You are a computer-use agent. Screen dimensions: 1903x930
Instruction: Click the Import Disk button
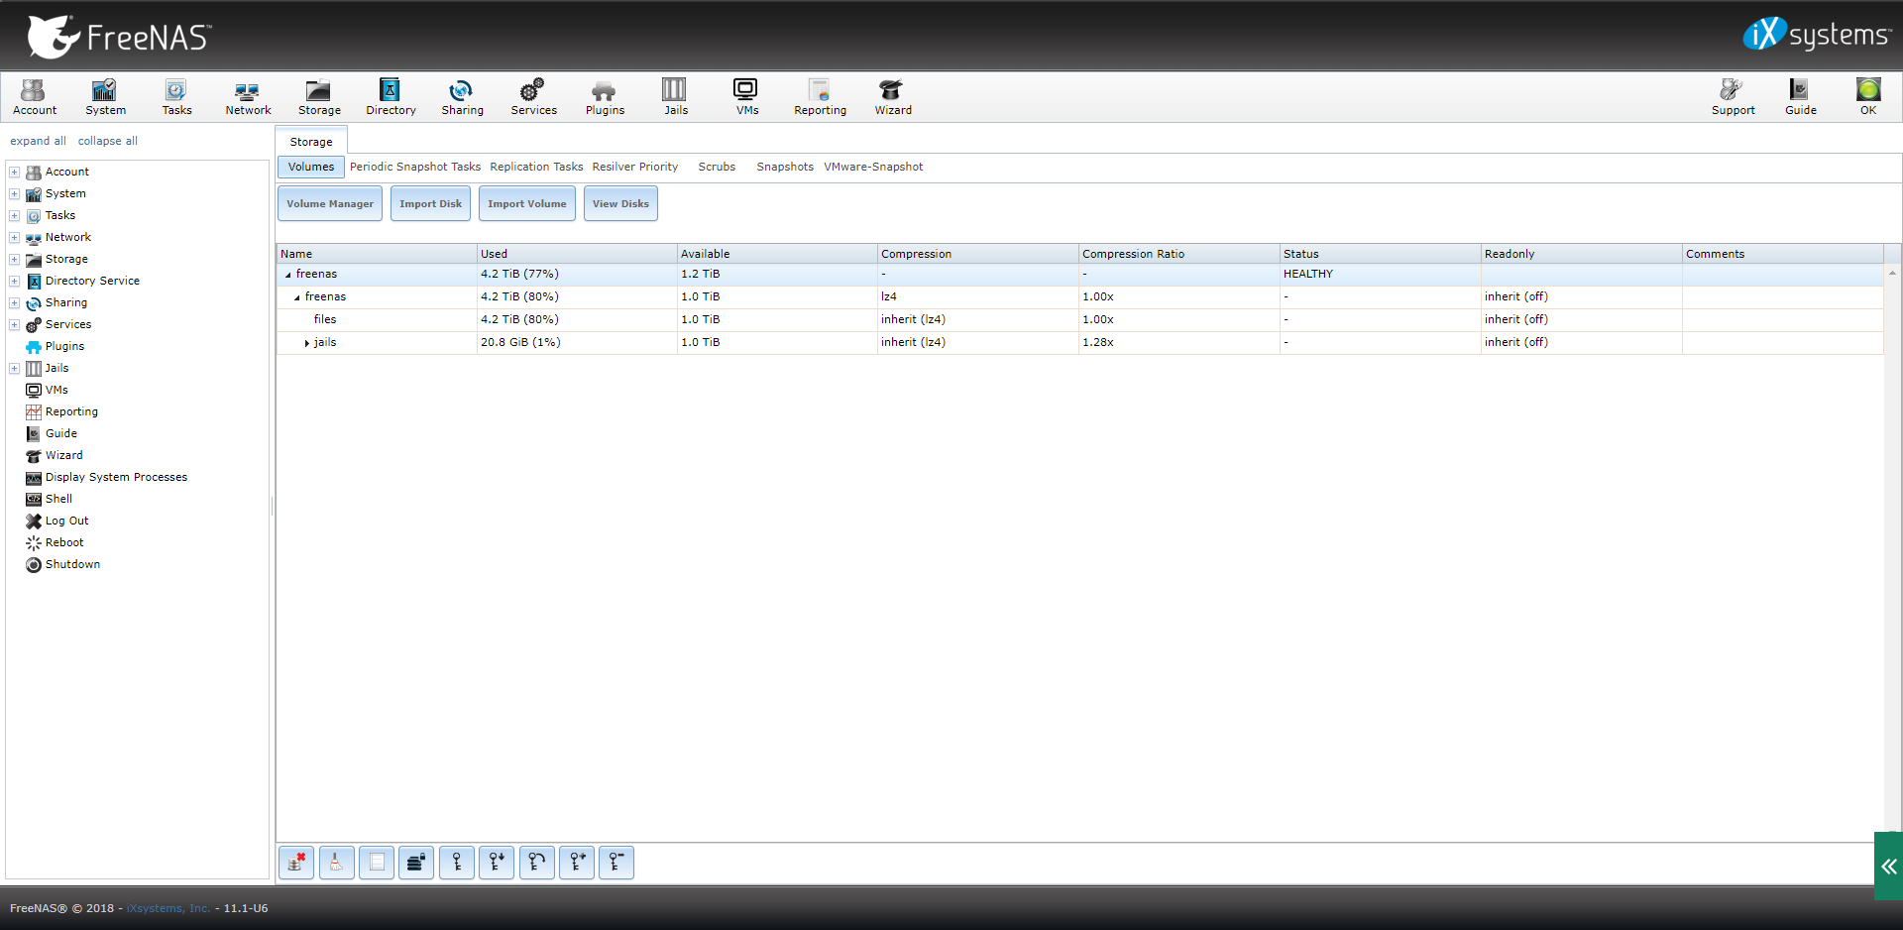point(430,203)
